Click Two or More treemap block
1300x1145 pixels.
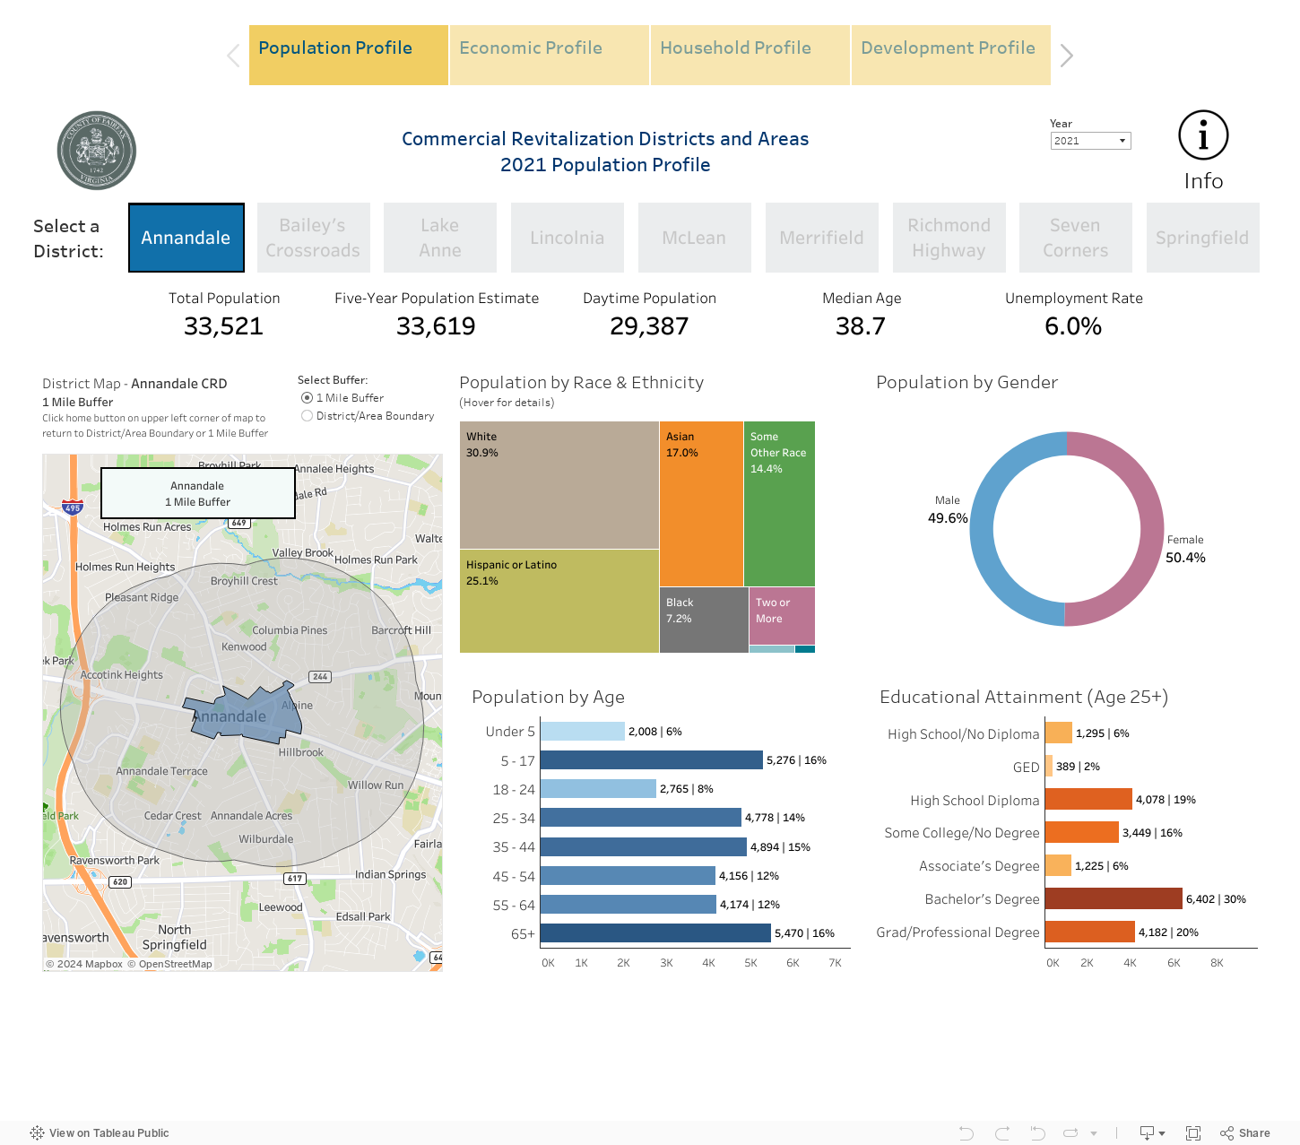tap(782, 616)
